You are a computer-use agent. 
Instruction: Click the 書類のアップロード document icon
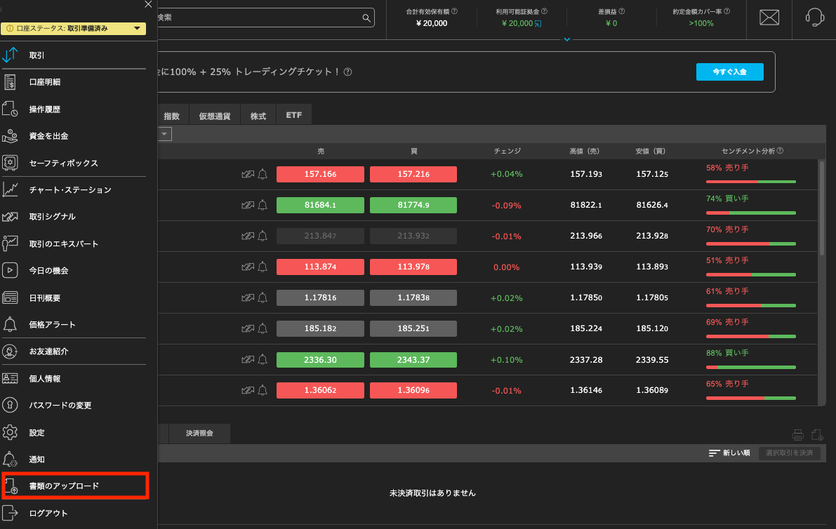tap(11, 486)
